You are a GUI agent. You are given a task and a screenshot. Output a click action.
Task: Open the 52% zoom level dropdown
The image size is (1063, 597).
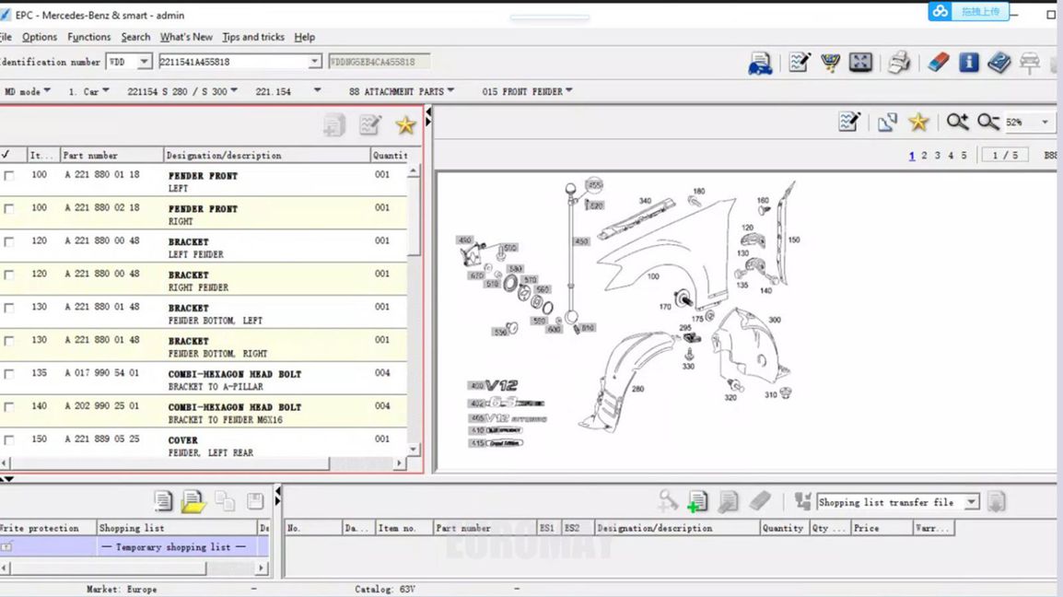coord(1045,123)
